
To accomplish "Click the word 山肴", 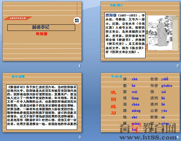I will coord(154,111).
